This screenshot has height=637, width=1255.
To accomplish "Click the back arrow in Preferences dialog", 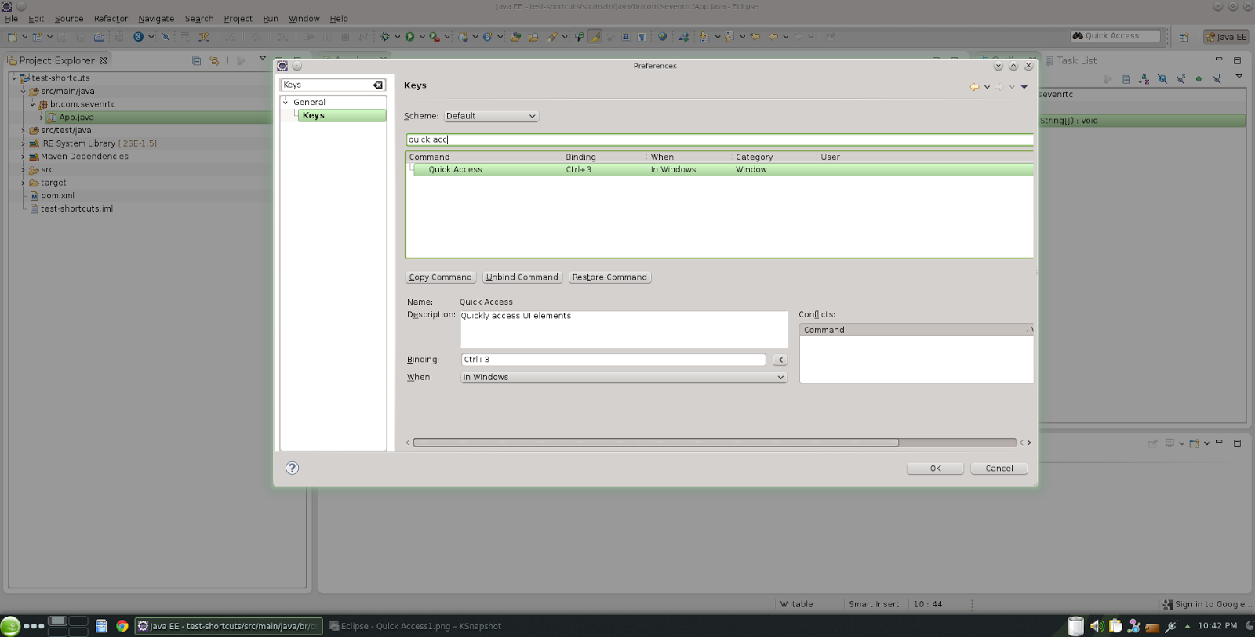I will point(974,87).
